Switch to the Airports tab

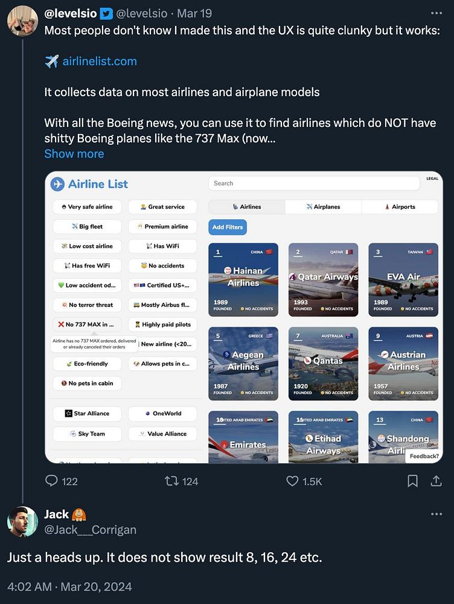click(400, 207)
